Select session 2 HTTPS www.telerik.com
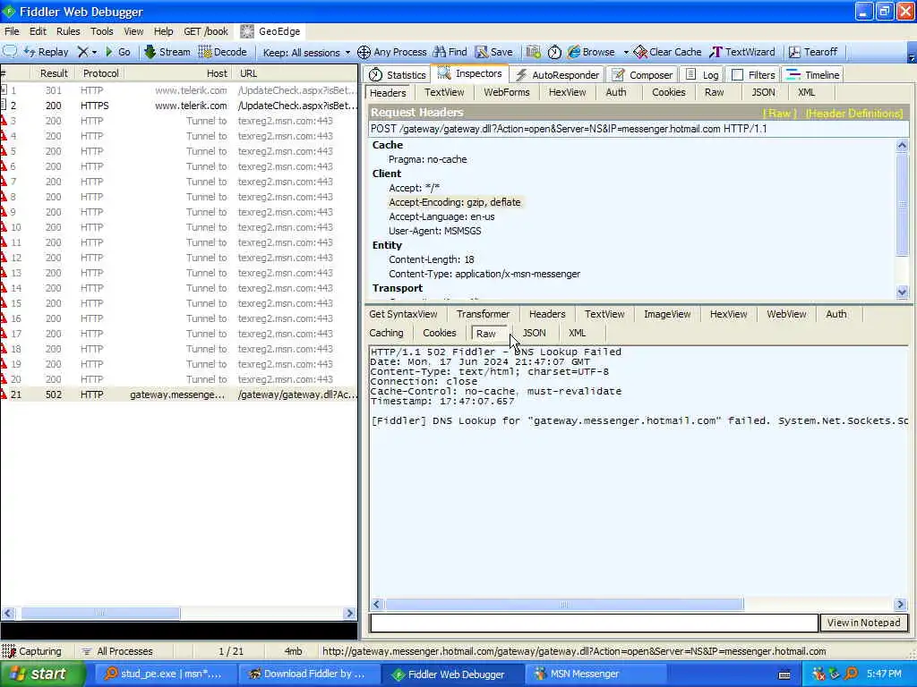 (178, 106)
